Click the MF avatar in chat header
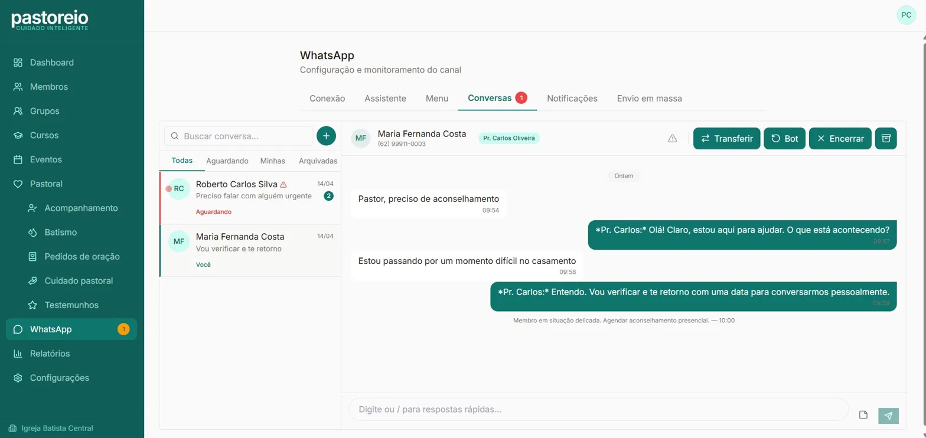 click(x=361, y=138)
